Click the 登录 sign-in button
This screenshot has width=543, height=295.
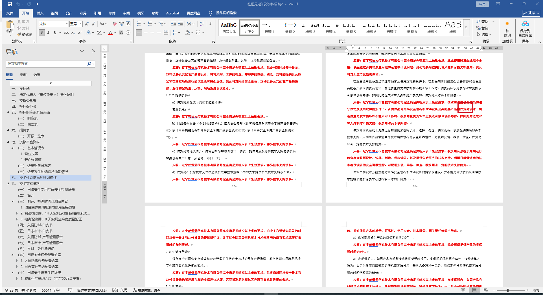pyautogui.click(x=482, y=4)
